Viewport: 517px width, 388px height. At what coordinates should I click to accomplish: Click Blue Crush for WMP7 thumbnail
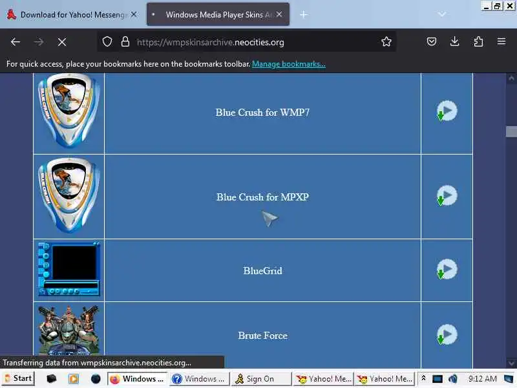(69, 111)
